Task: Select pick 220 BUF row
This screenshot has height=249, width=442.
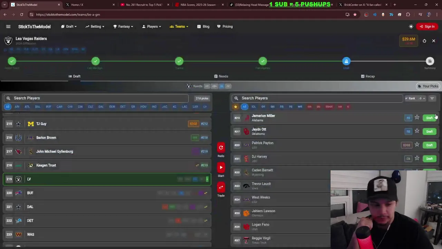Action: coord(107,193)
